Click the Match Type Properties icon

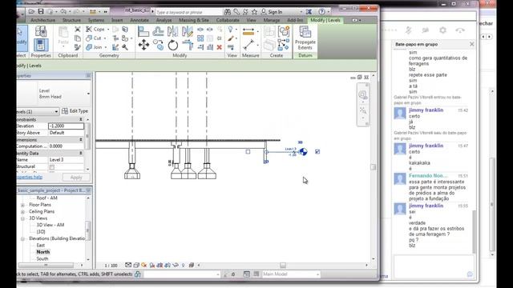tap(78, 47)
